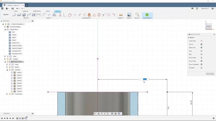Toggle the Show Profile checkbox
This screenshot has height=121, width=216.
point(201,57)
